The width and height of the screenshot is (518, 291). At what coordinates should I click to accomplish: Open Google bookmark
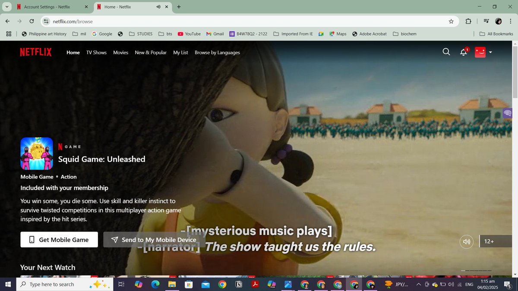coord(102,34)
